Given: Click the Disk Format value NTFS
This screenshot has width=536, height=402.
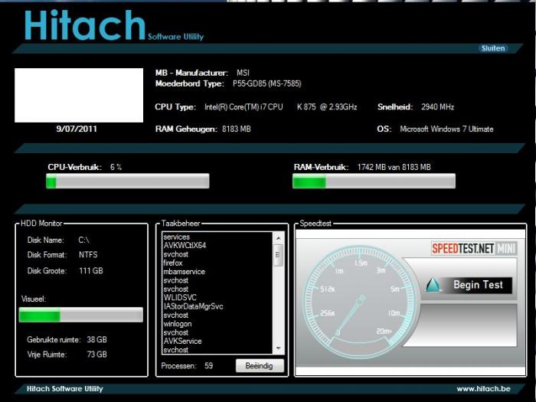Looking at the screenshot, I should tap(88, 255).
